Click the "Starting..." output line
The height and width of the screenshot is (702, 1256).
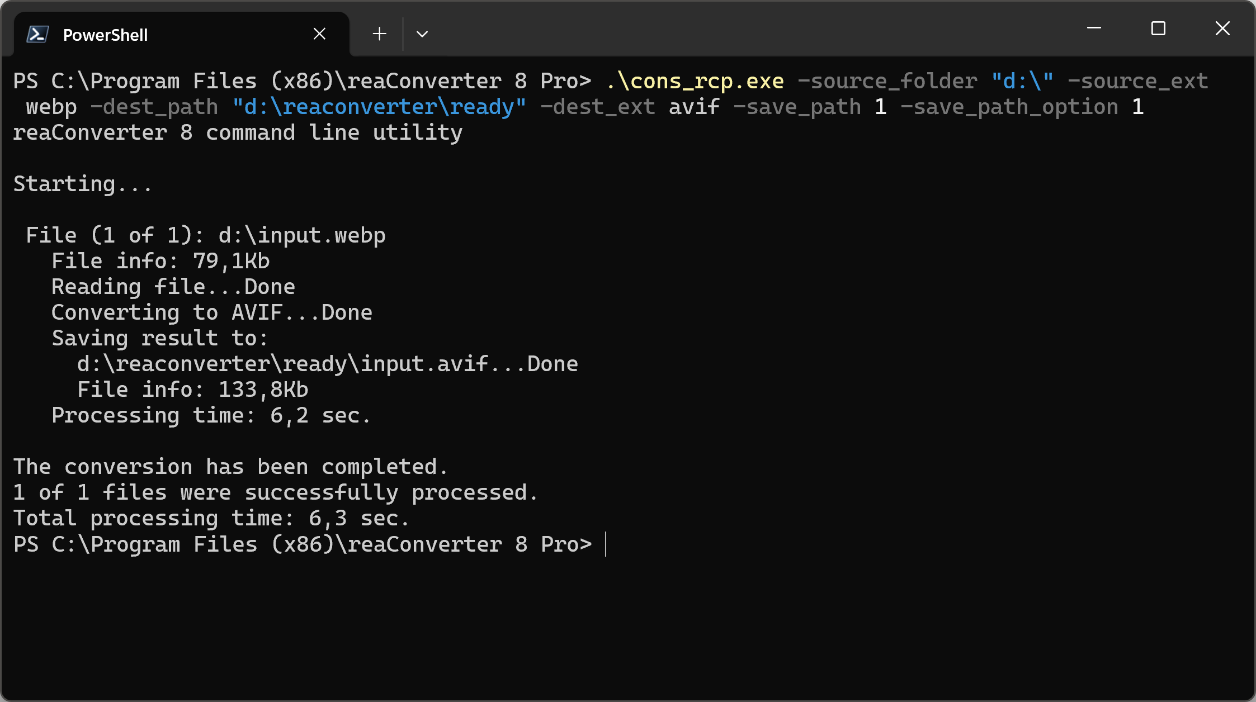[x=82, y=184]
